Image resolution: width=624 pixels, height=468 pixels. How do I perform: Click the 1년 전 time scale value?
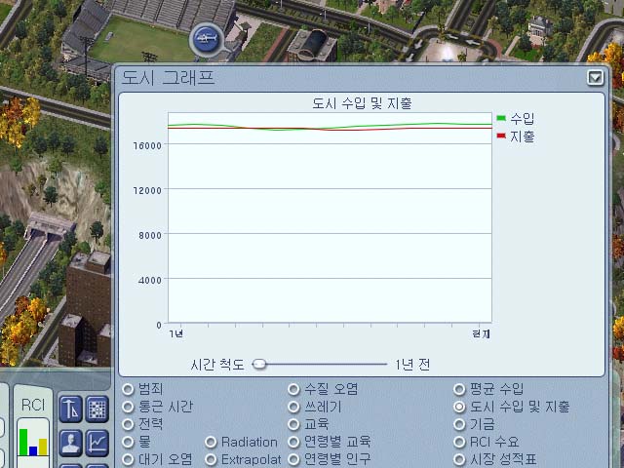pyautogui.click(x=412, y=364)
